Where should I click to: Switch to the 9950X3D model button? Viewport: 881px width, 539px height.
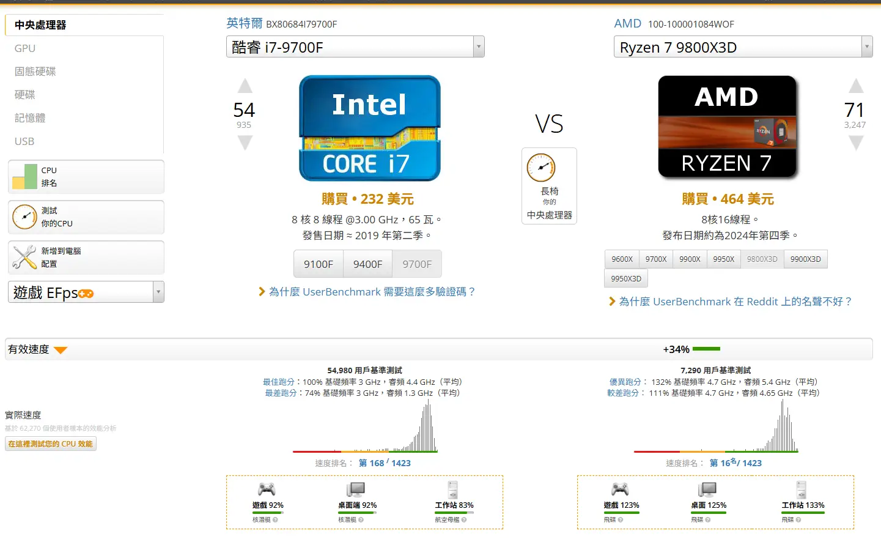pyautogui.click(x=626, y=278)
